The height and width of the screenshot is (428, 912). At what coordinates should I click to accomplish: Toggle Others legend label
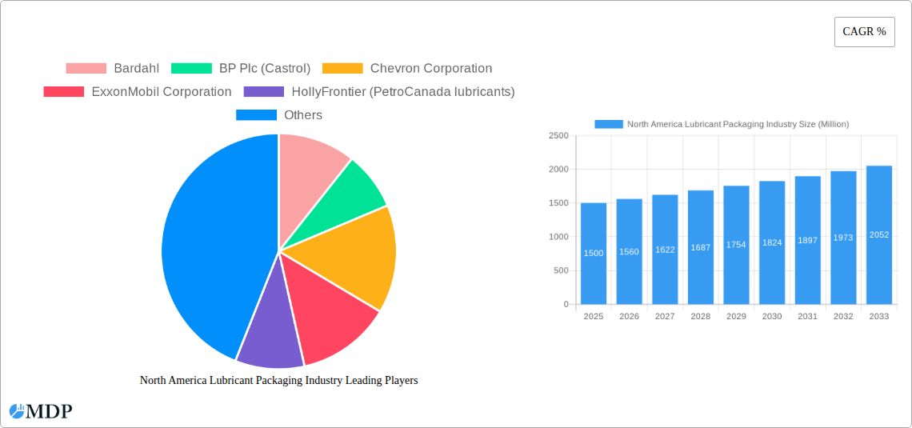[303, 115]
